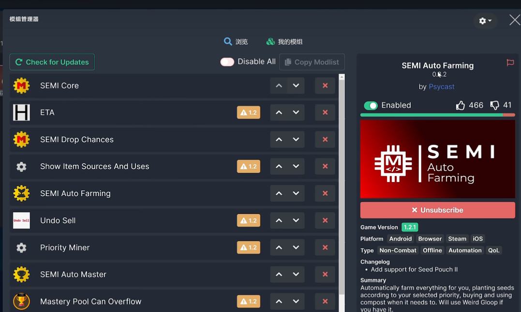Move Priority Miner down
The height and width of the screenshot is (312, 521).
[x=296, y=248]
